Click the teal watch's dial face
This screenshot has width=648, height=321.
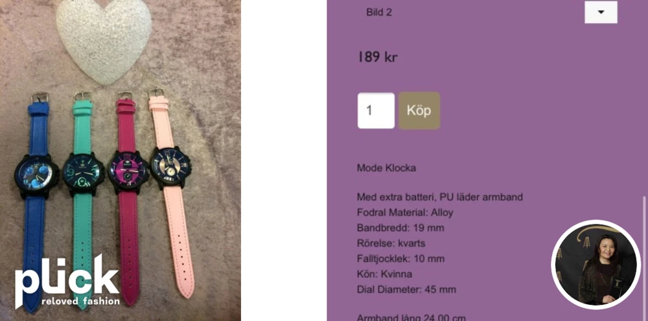point(83,173)
